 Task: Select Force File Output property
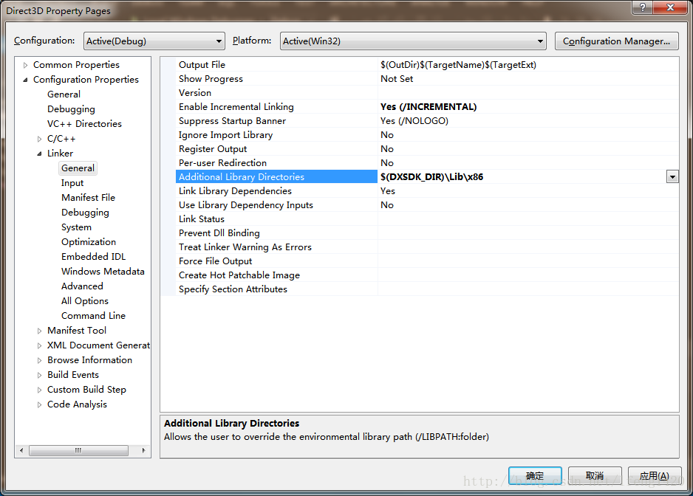pyautogui.click(x=276, y=261)
